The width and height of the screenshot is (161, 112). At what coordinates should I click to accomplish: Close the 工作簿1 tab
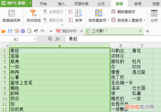(140, 31)
